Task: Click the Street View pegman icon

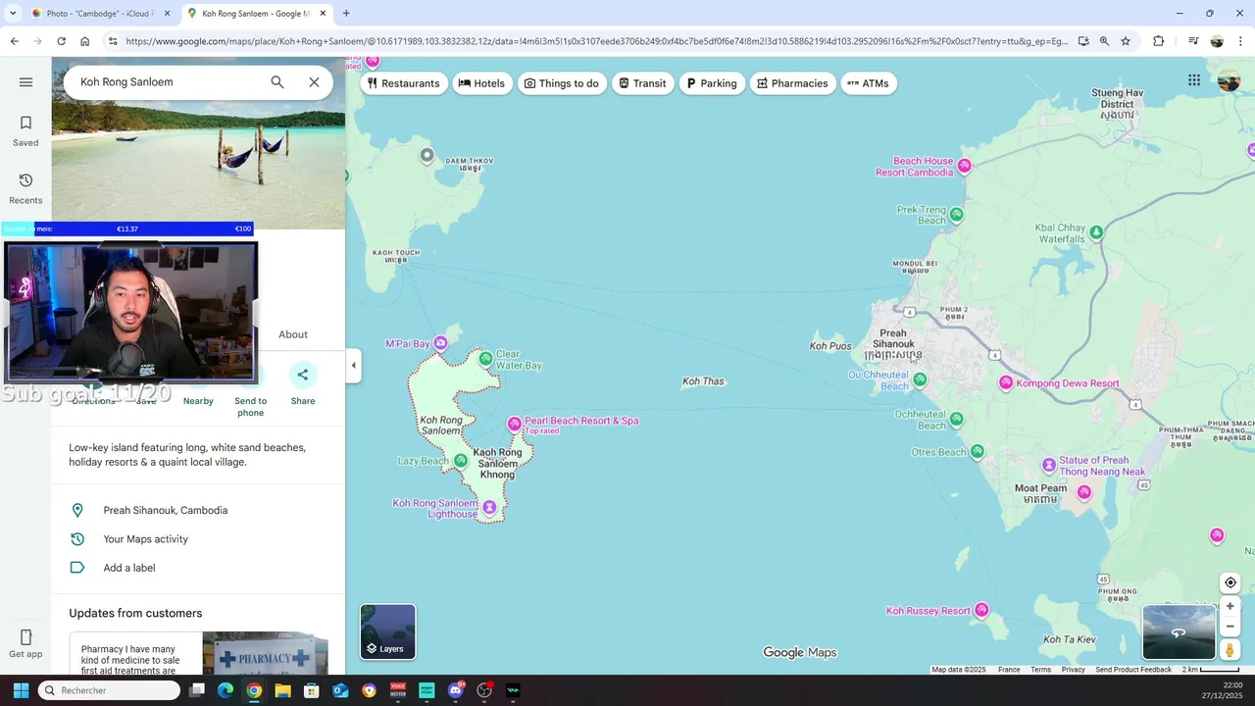Action: (1230, 650)
